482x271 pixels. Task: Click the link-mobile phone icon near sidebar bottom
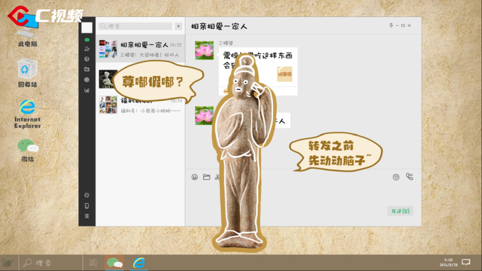click(x=87, y=205)
